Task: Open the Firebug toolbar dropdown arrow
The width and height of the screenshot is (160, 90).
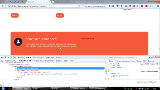Action: click(154, 6)
